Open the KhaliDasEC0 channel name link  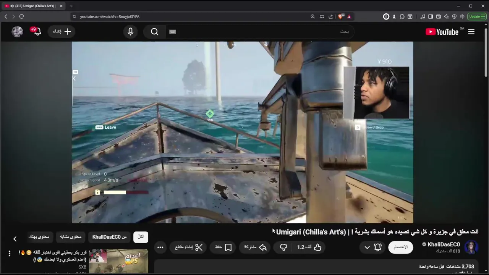pyautogui.click(x=444, y=244)
